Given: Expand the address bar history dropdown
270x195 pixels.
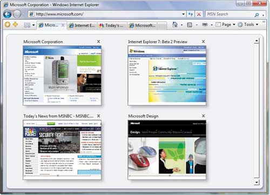Looking at the screenshot, I should 184,14.
